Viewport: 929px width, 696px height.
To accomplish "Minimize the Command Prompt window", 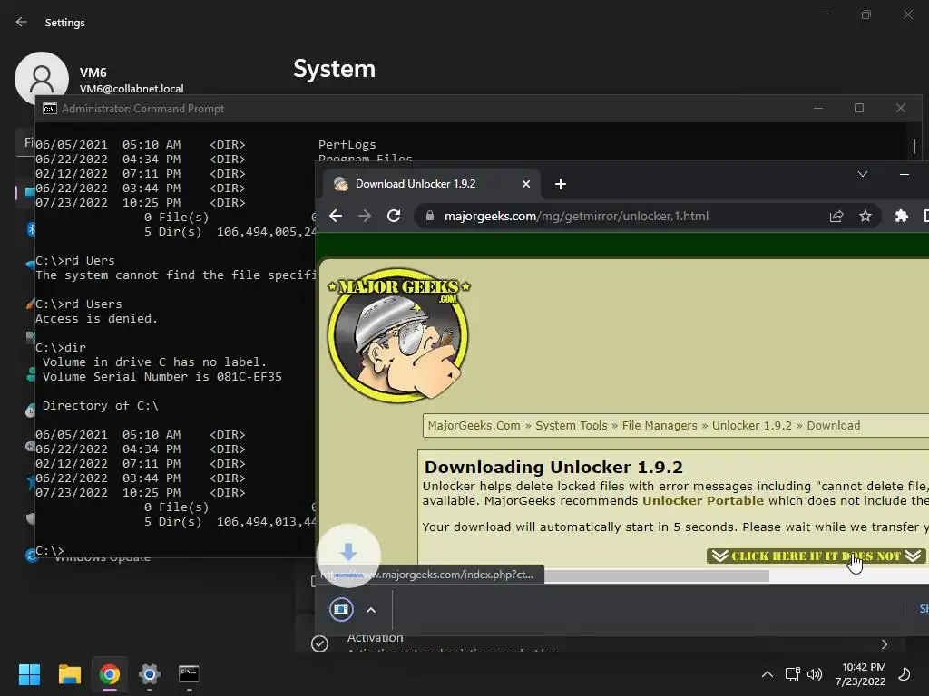I will pos(818,109).
